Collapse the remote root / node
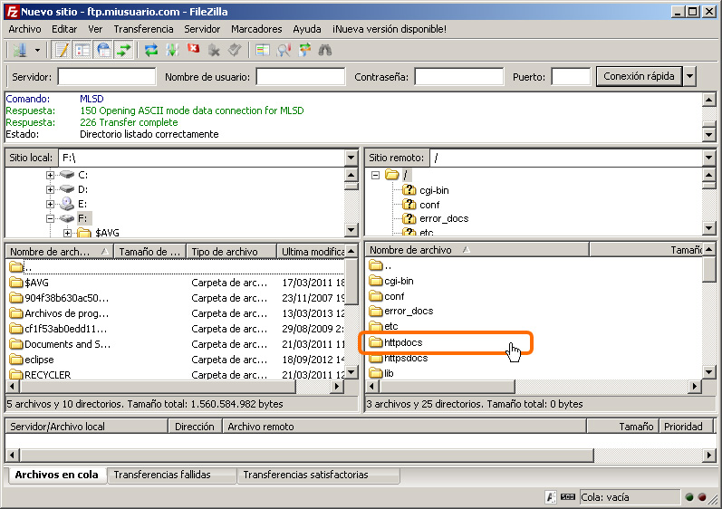Viewport: 722px width, 509px height. pyautogui.click(x=375, y=175)
